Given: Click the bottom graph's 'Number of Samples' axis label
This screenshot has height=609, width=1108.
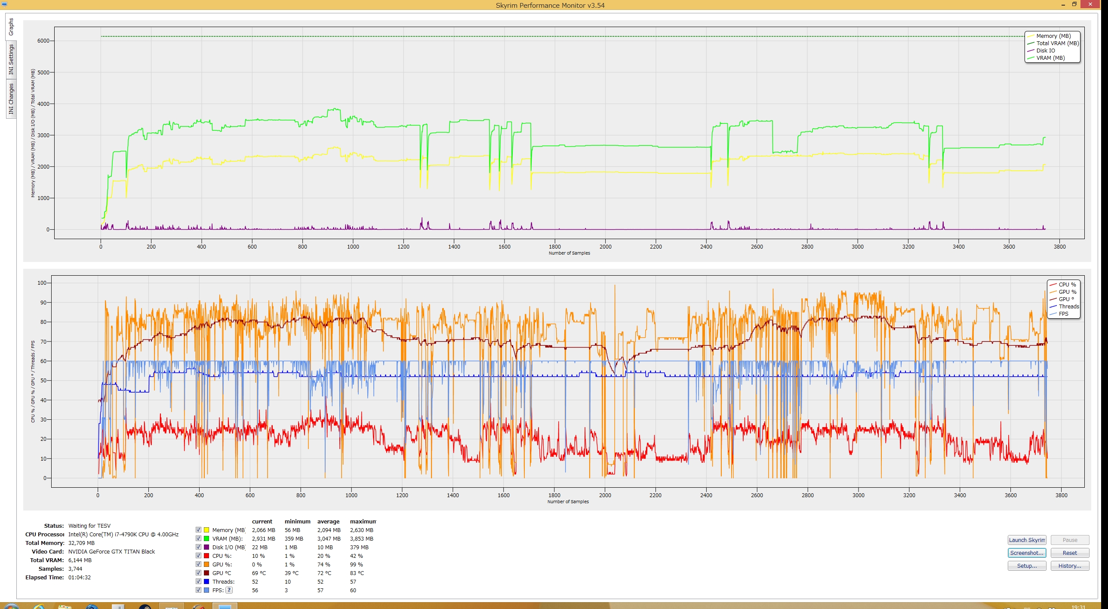Looking at the screenshot, I should (568, 501).
